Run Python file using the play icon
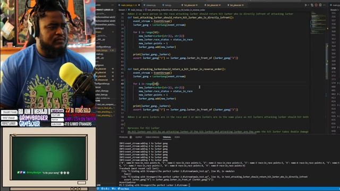 click(306, 5)
